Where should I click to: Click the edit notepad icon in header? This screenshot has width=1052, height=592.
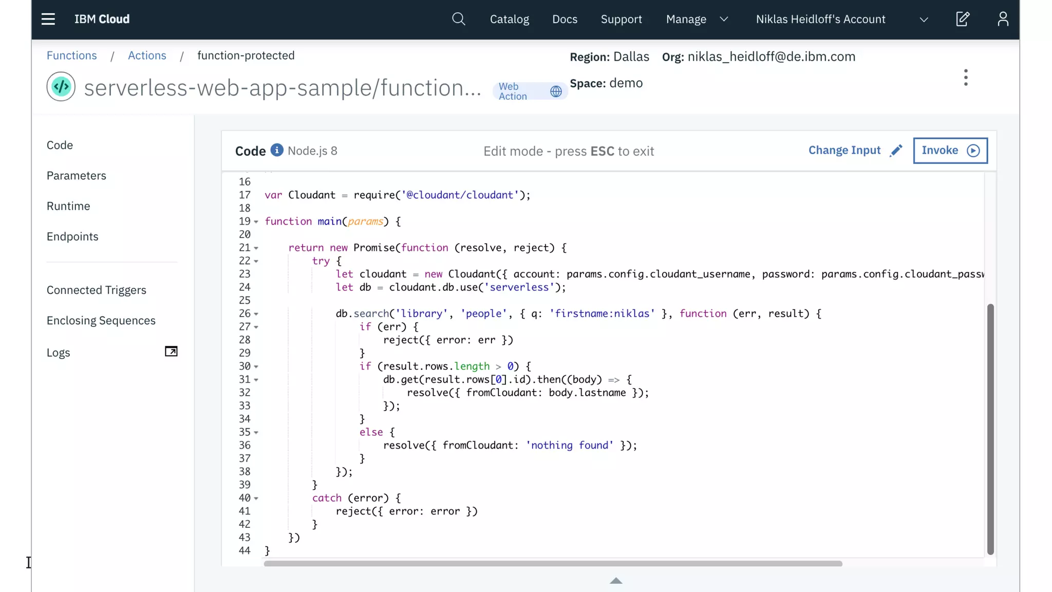pyautogui.click(x=962, y=19)
